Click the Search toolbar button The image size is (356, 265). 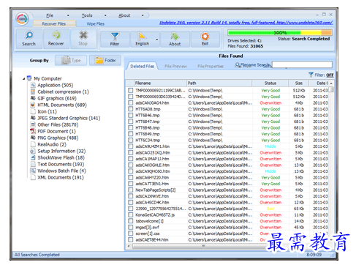[29, 39]
